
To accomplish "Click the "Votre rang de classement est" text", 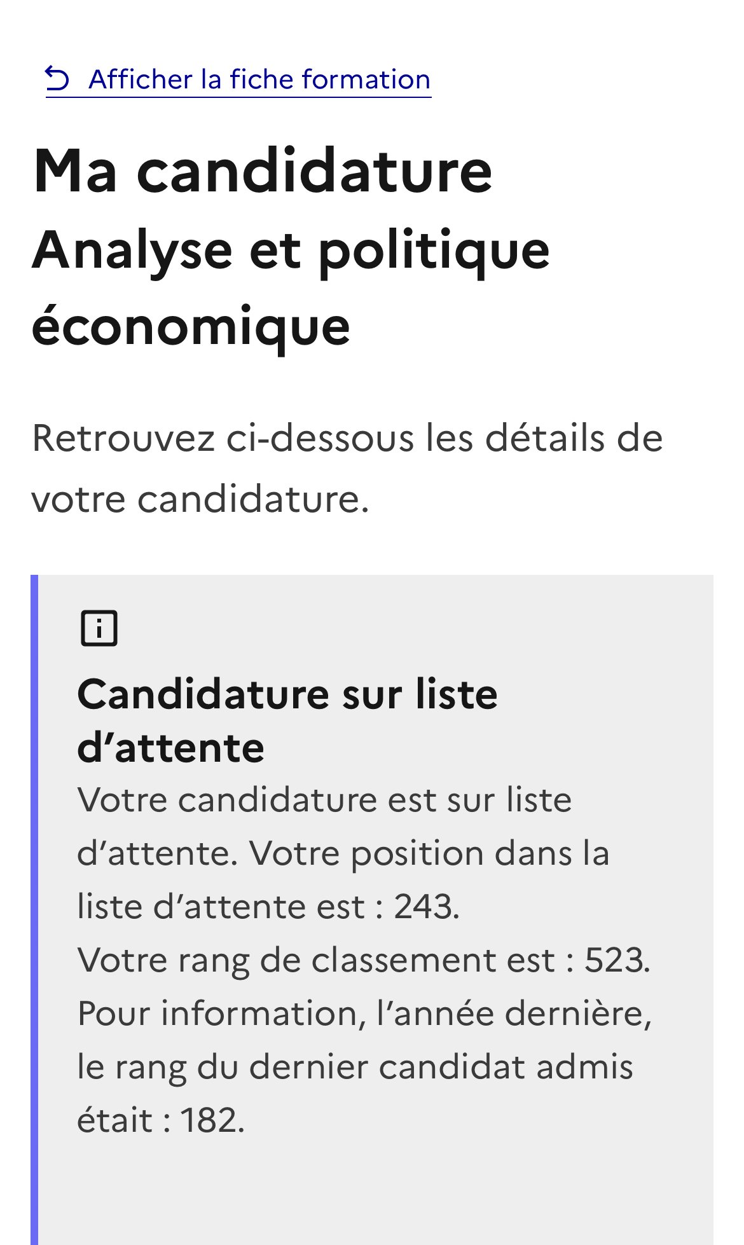I will click(316, 960).
